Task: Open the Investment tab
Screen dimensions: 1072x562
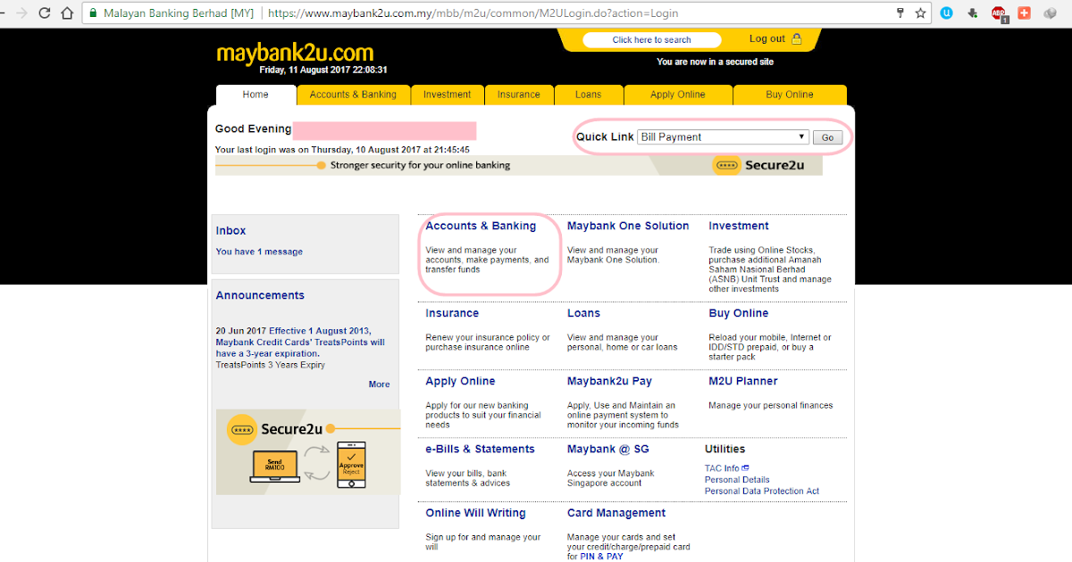Action: point(447,95)
